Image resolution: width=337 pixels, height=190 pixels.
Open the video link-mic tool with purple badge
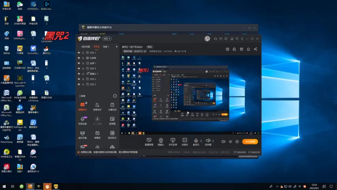(83, 121)
